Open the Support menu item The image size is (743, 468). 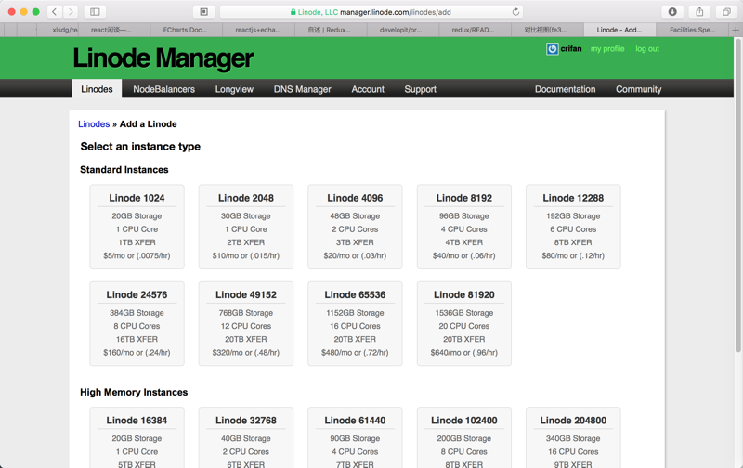pos(421,89)
